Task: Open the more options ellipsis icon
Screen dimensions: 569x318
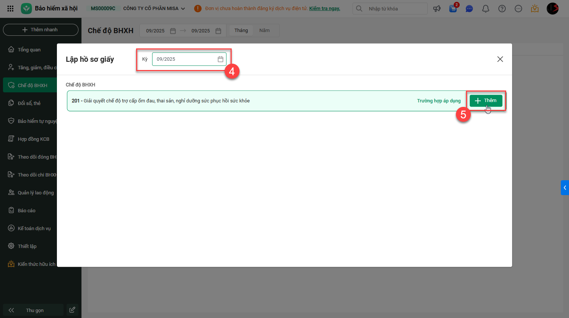Action: [518, 8]
